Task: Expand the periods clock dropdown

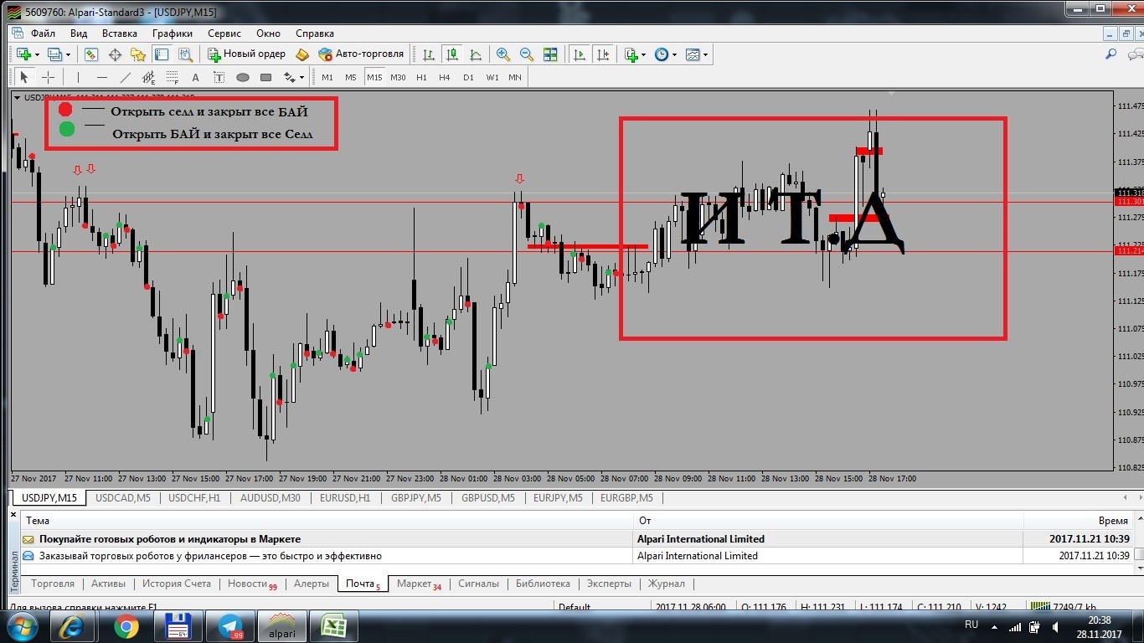Action: tap(674, 54)
